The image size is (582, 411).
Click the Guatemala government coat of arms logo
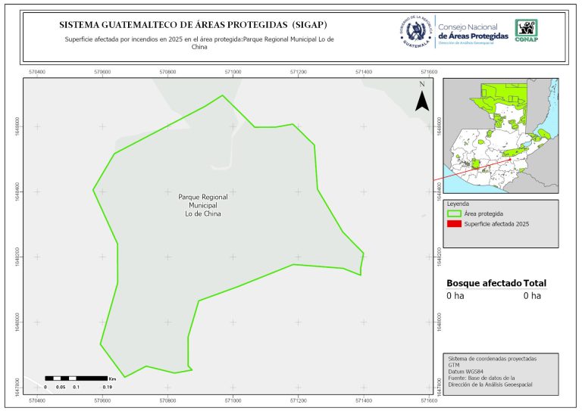(415, 31)
